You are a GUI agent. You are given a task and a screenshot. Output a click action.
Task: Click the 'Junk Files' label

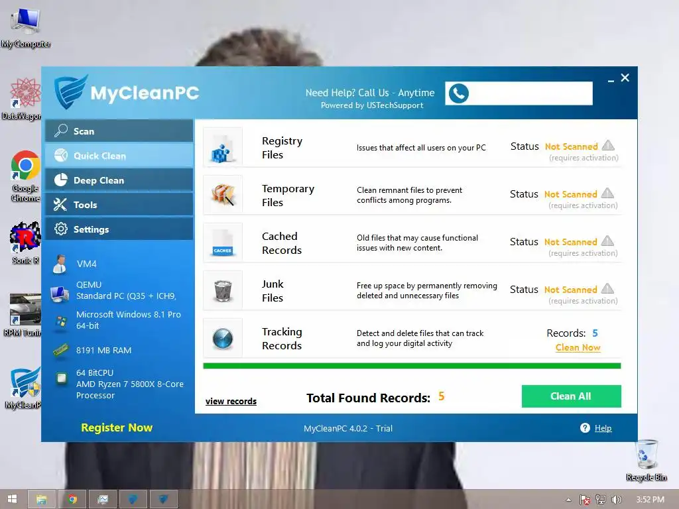pos(273,290)
